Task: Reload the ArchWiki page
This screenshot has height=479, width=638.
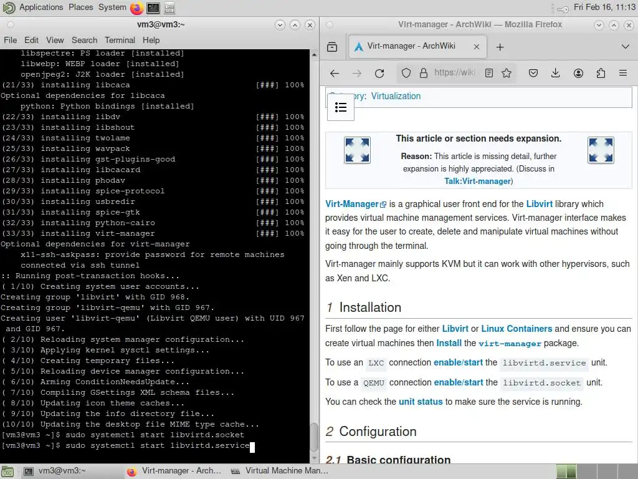Action: pyautogui.click(x=379, y=74)
